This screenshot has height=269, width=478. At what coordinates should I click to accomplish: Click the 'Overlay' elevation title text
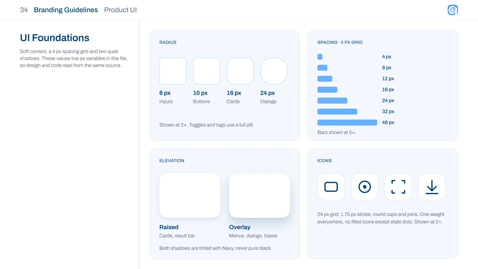click(240, 227)
